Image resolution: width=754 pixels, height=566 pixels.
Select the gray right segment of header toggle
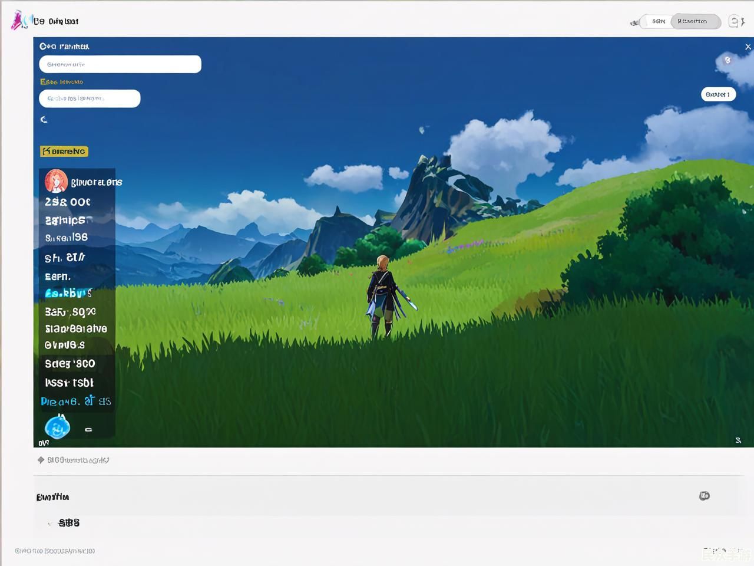(x=695, y=22)
